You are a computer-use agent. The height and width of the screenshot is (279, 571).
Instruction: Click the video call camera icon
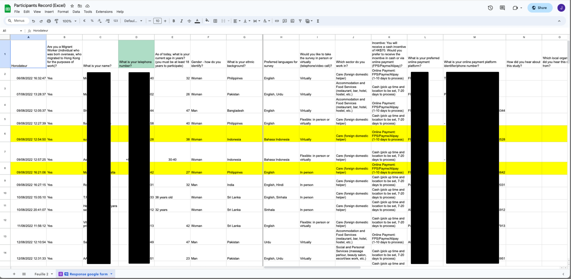pyautogui.click(x=515, y=8)
